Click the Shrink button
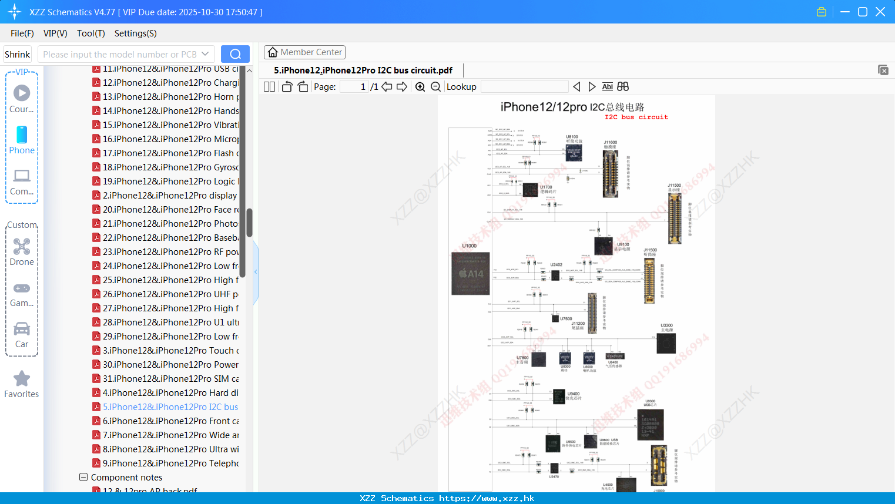 tap(17, 54)
